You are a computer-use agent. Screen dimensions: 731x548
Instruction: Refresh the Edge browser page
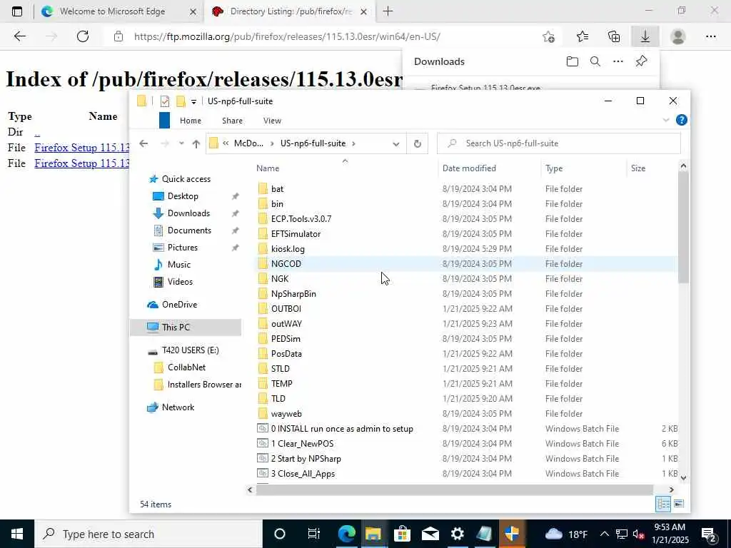(x=83, y=36)
